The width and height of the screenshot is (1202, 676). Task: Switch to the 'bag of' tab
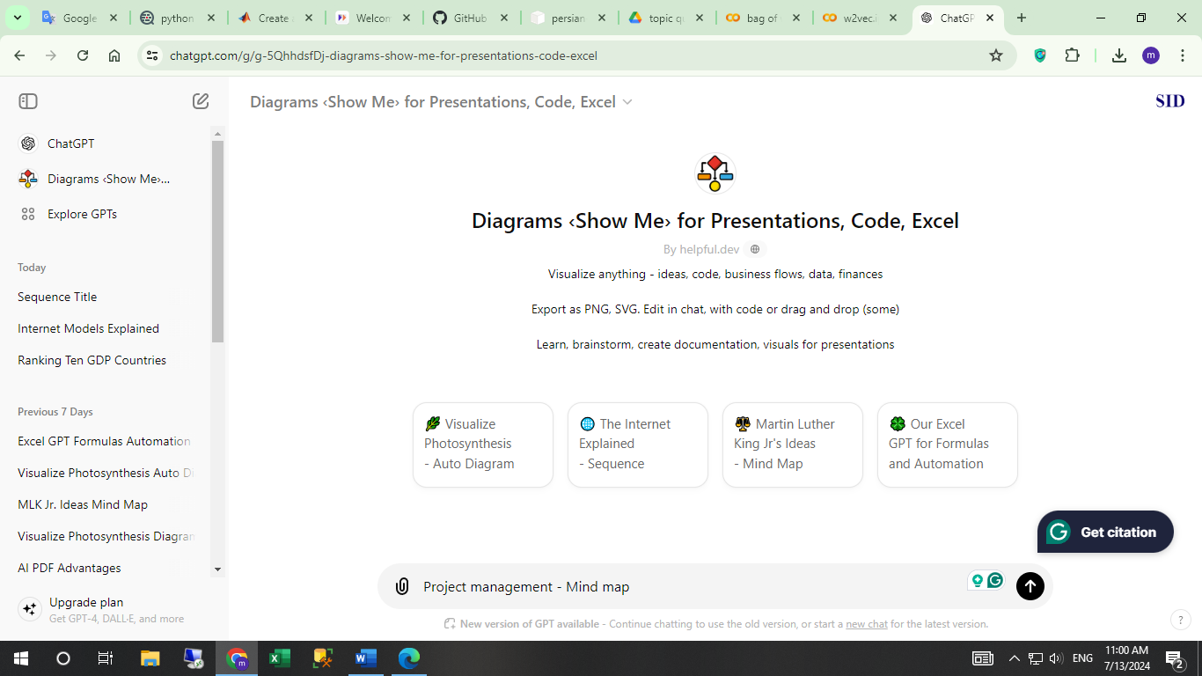pos(763,18)
